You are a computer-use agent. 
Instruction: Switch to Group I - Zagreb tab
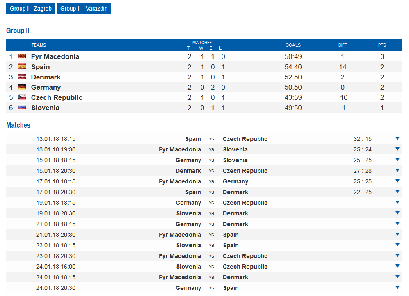(x=31, y=9)
